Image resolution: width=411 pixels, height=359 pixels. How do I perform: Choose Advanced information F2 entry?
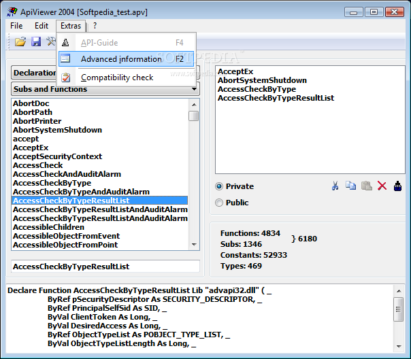pyautogui.click(x=127, y=59)
